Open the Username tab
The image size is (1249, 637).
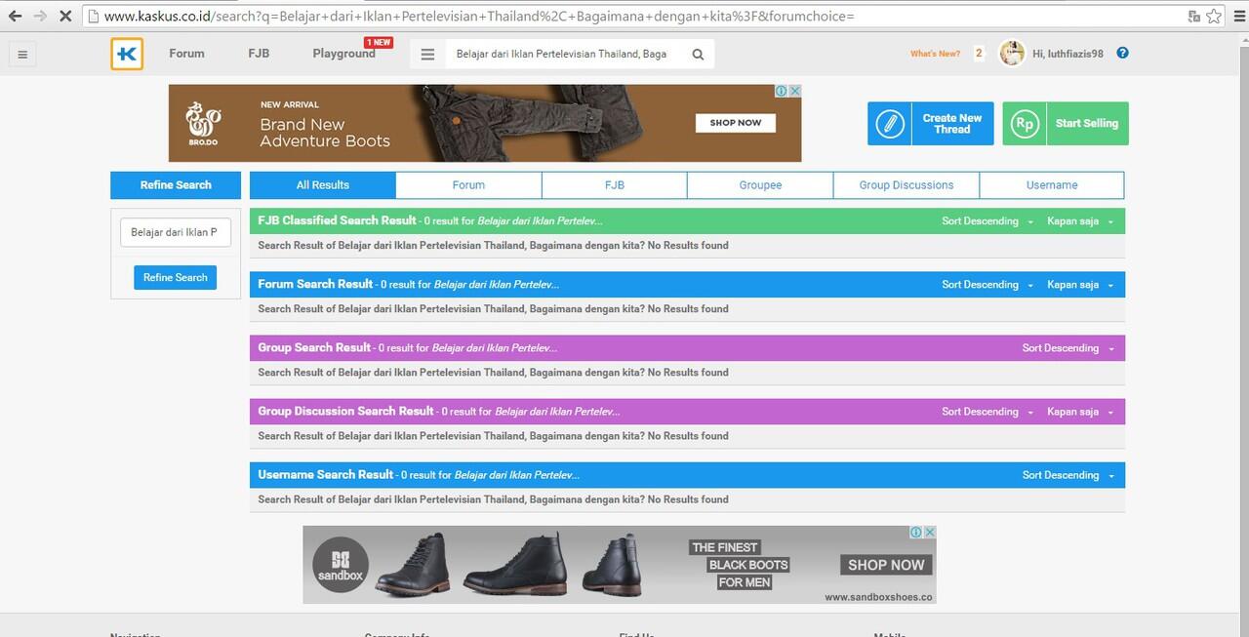click(x=1052, y=185)
